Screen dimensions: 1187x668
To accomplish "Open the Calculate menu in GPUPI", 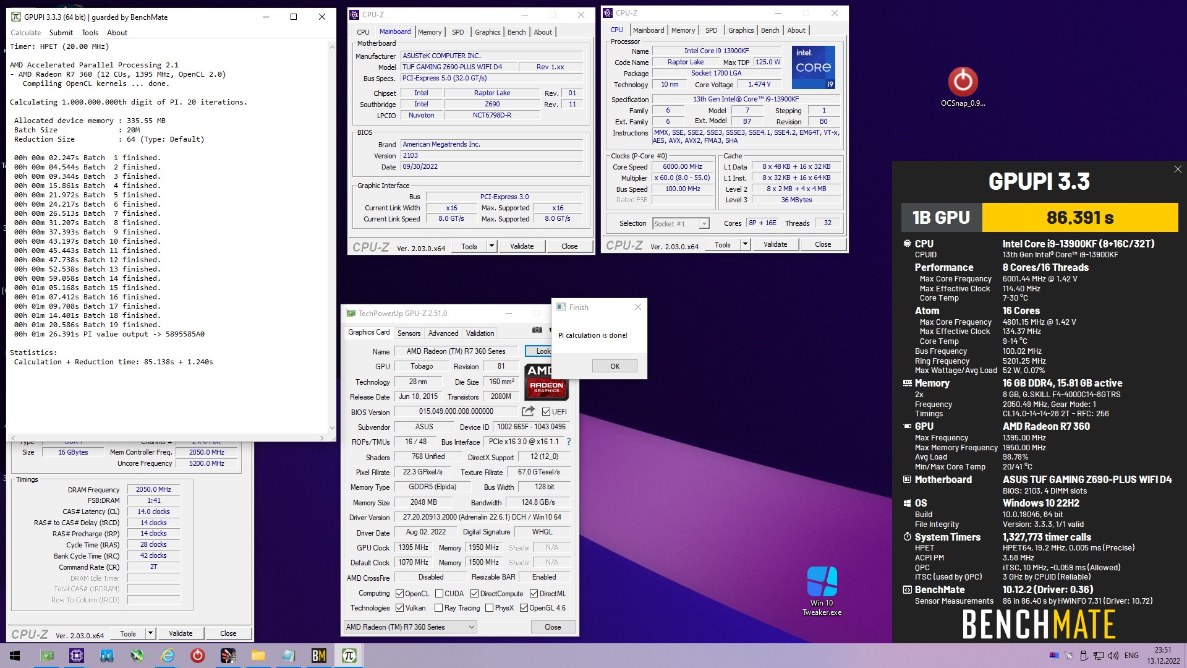I will pyautogui.click(x=25, y=33).
